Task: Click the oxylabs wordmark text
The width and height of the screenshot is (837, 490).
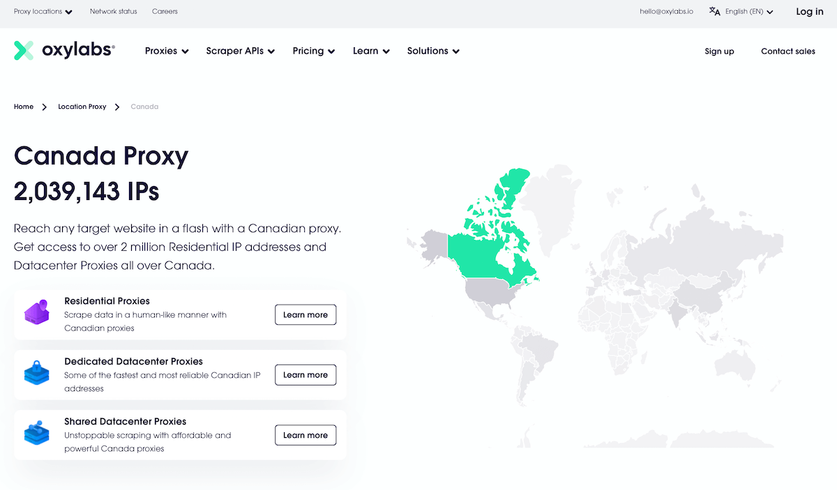Action: click(x=78, y=50)
